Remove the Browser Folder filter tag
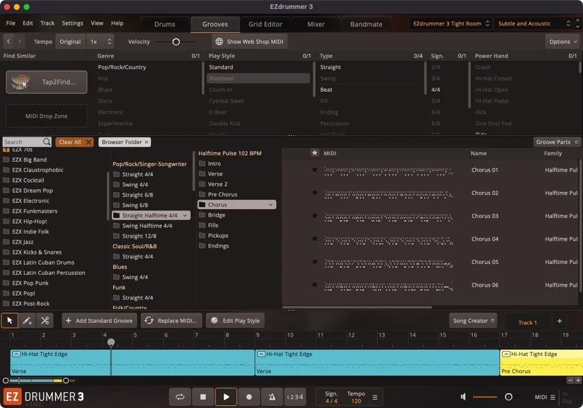 click(x=147, y=142)
